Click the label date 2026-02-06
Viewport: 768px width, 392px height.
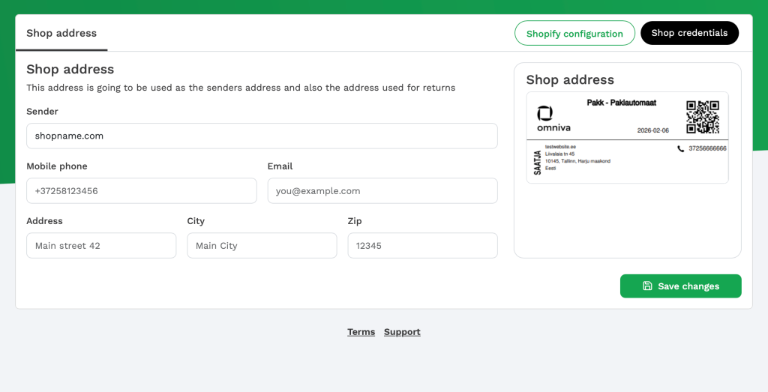pyautogui.click(x=654, y=130)
